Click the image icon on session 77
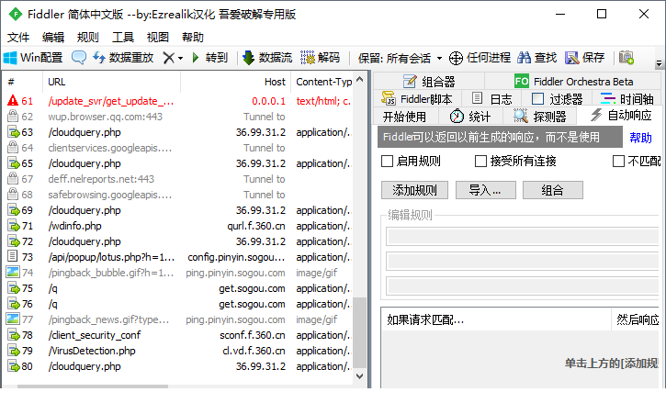This screenshot has width=666, height=403. tap(13, 319)
